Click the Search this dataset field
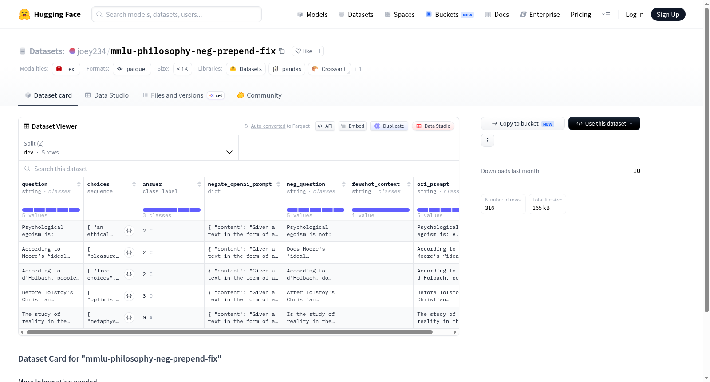The width and height of the screenshot is (710, 382). 239,169
